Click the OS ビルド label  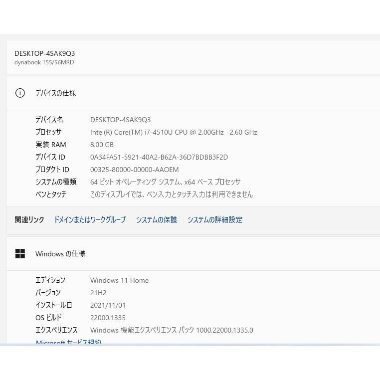pos(48,318)
